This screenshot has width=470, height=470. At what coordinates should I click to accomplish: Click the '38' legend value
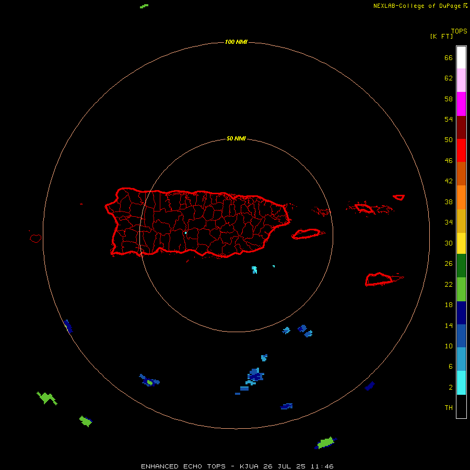(x=449, y=202)
